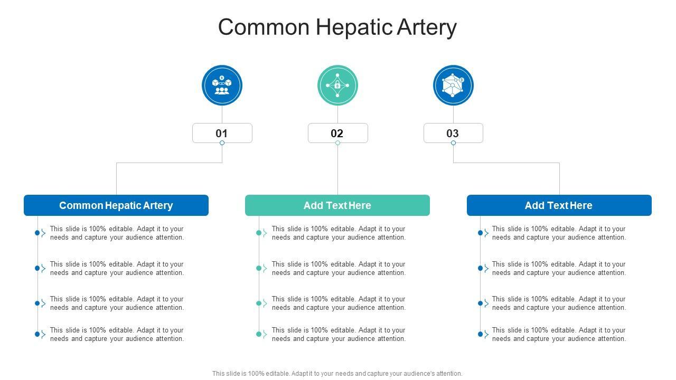The height and width of the screenshot is (380, 676).
Task: Click the right blue Add Text Here header
Action: (x=559, y=205)
